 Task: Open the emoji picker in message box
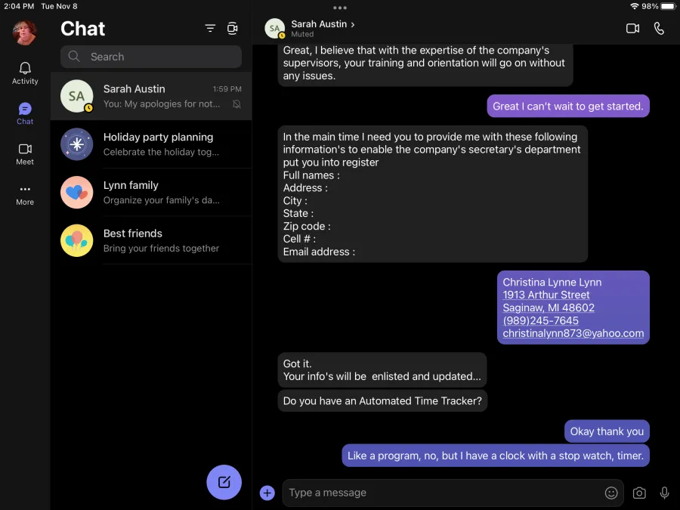click(x=611, y=493)
